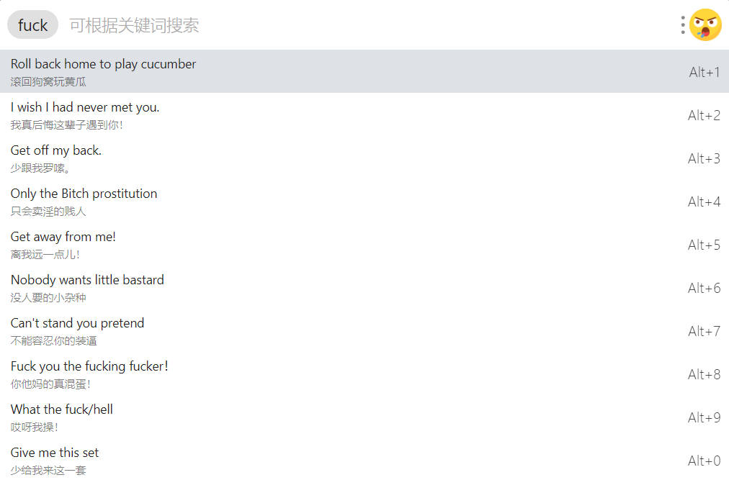Choose 'Nobody wants little bastard' result
Screen dimensions: 729x480
click(364, 288)
